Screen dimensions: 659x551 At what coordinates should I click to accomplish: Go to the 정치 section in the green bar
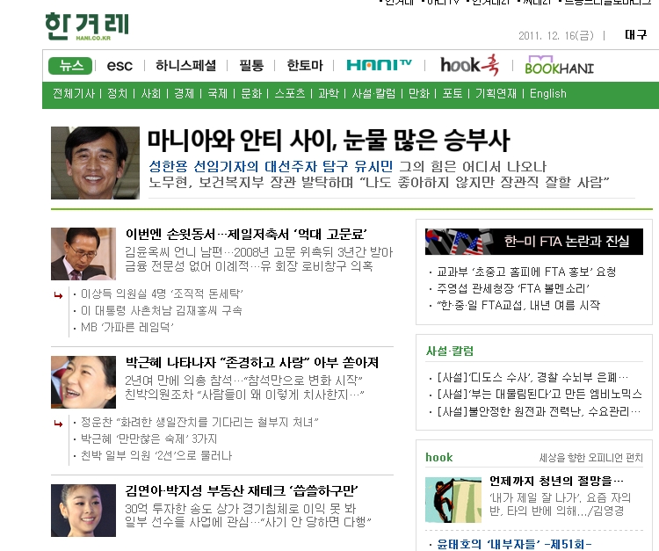point(117,94)
